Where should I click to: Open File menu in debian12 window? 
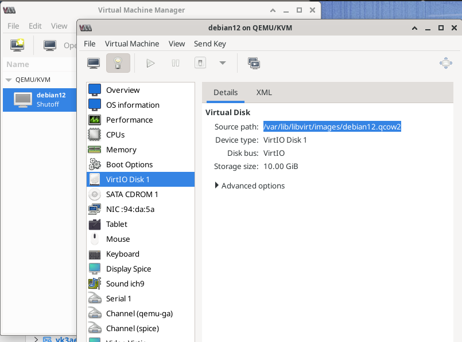coord(90,44)
